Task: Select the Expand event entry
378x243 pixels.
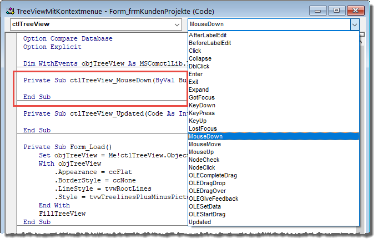Action: tap(199, 90)
